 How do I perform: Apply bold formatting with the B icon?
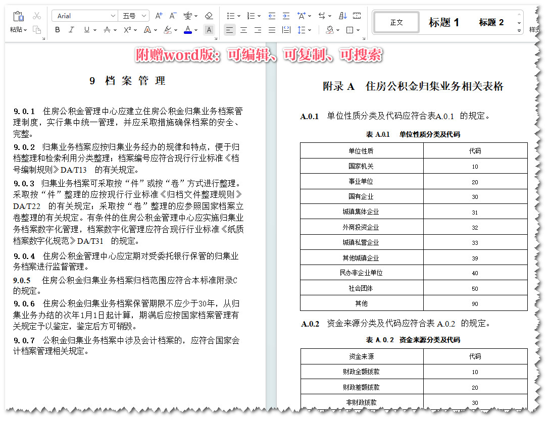(58, 29)
